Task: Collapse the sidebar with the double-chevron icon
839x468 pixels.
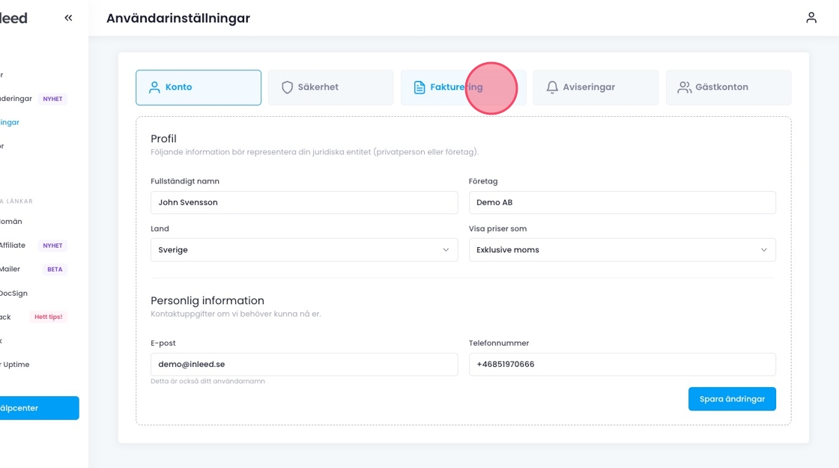Action: pos(68,18)
